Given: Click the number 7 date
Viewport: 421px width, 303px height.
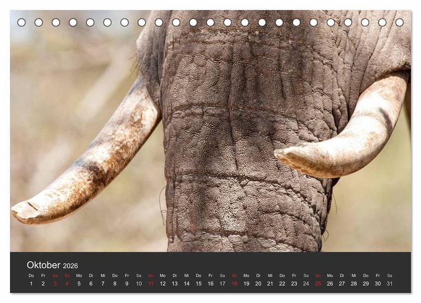Looking at the screenshot, I should click(x=103, y=284).
